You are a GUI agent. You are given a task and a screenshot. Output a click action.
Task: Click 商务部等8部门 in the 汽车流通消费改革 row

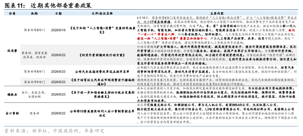point(35,71)
